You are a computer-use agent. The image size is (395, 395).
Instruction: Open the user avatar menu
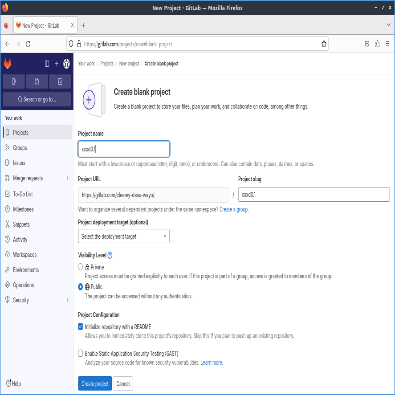click(x=66, y=64)
